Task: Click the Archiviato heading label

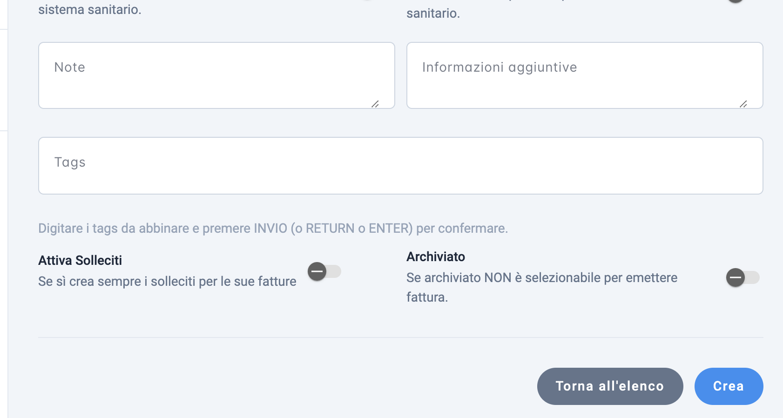Action: point(436,256)
